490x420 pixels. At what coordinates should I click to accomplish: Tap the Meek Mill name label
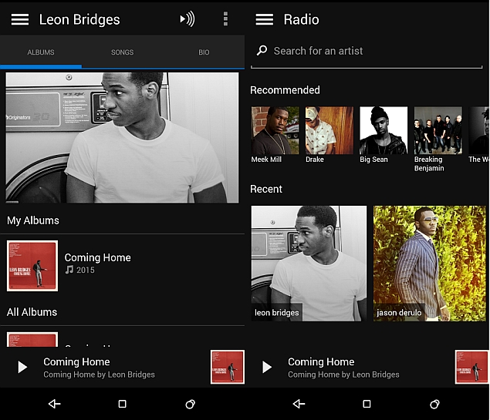(266, 160)
